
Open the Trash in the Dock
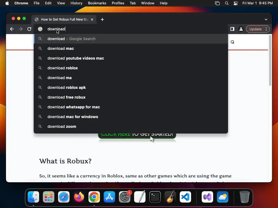tap(245, 197)
